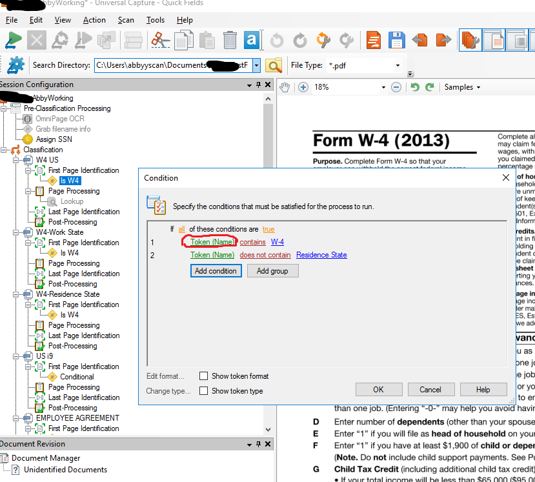
Task: Open the Scan menu
Action: pos(126,20)
